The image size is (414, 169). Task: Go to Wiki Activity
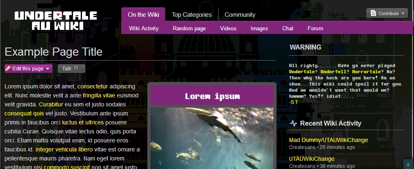[x=144, y=29]
